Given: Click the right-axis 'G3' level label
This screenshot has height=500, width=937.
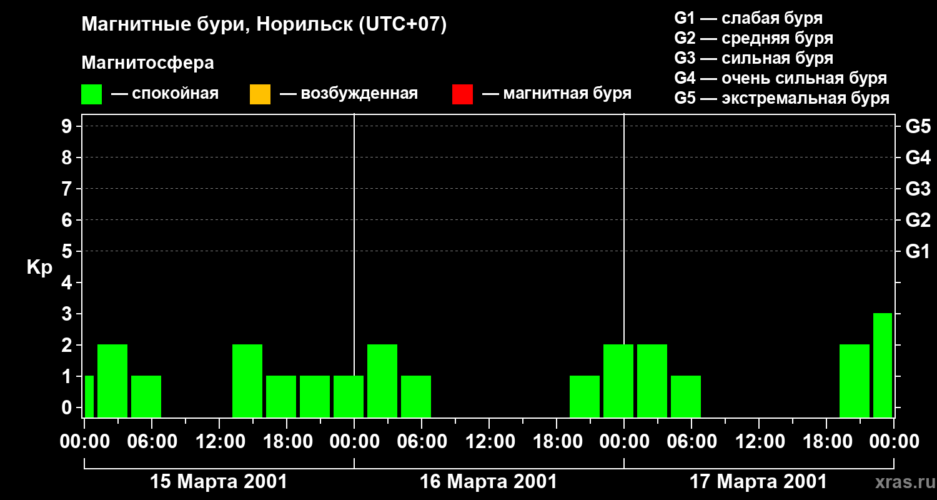Looking at the screenshot, I should [918, 189].
